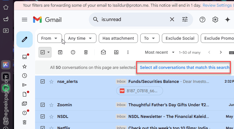Image resolution: width=234 pixels, height=129 pixels.
Task: Open the Any time filter dropdown
Action: coord(80,38)
